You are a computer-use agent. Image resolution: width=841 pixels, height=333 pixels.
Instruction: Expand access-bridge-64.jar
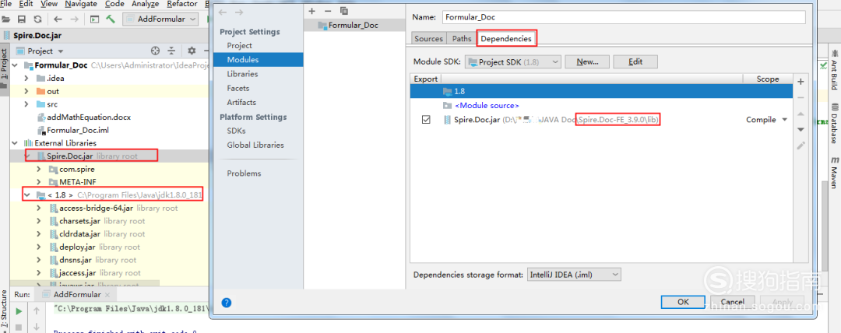click(39, 208)
